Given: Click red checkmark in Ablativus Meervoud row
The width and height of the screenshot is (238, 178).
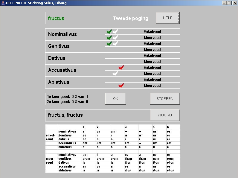Looking at the screenshot, I should pyautogui.click(x=121, y=85).
